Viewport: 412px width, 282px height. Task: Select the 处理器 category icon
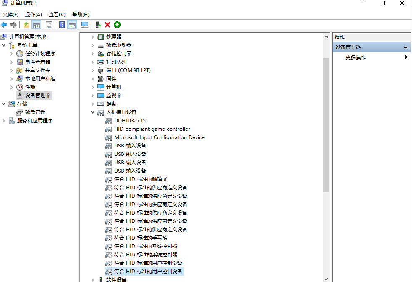(x=101, y=37)
